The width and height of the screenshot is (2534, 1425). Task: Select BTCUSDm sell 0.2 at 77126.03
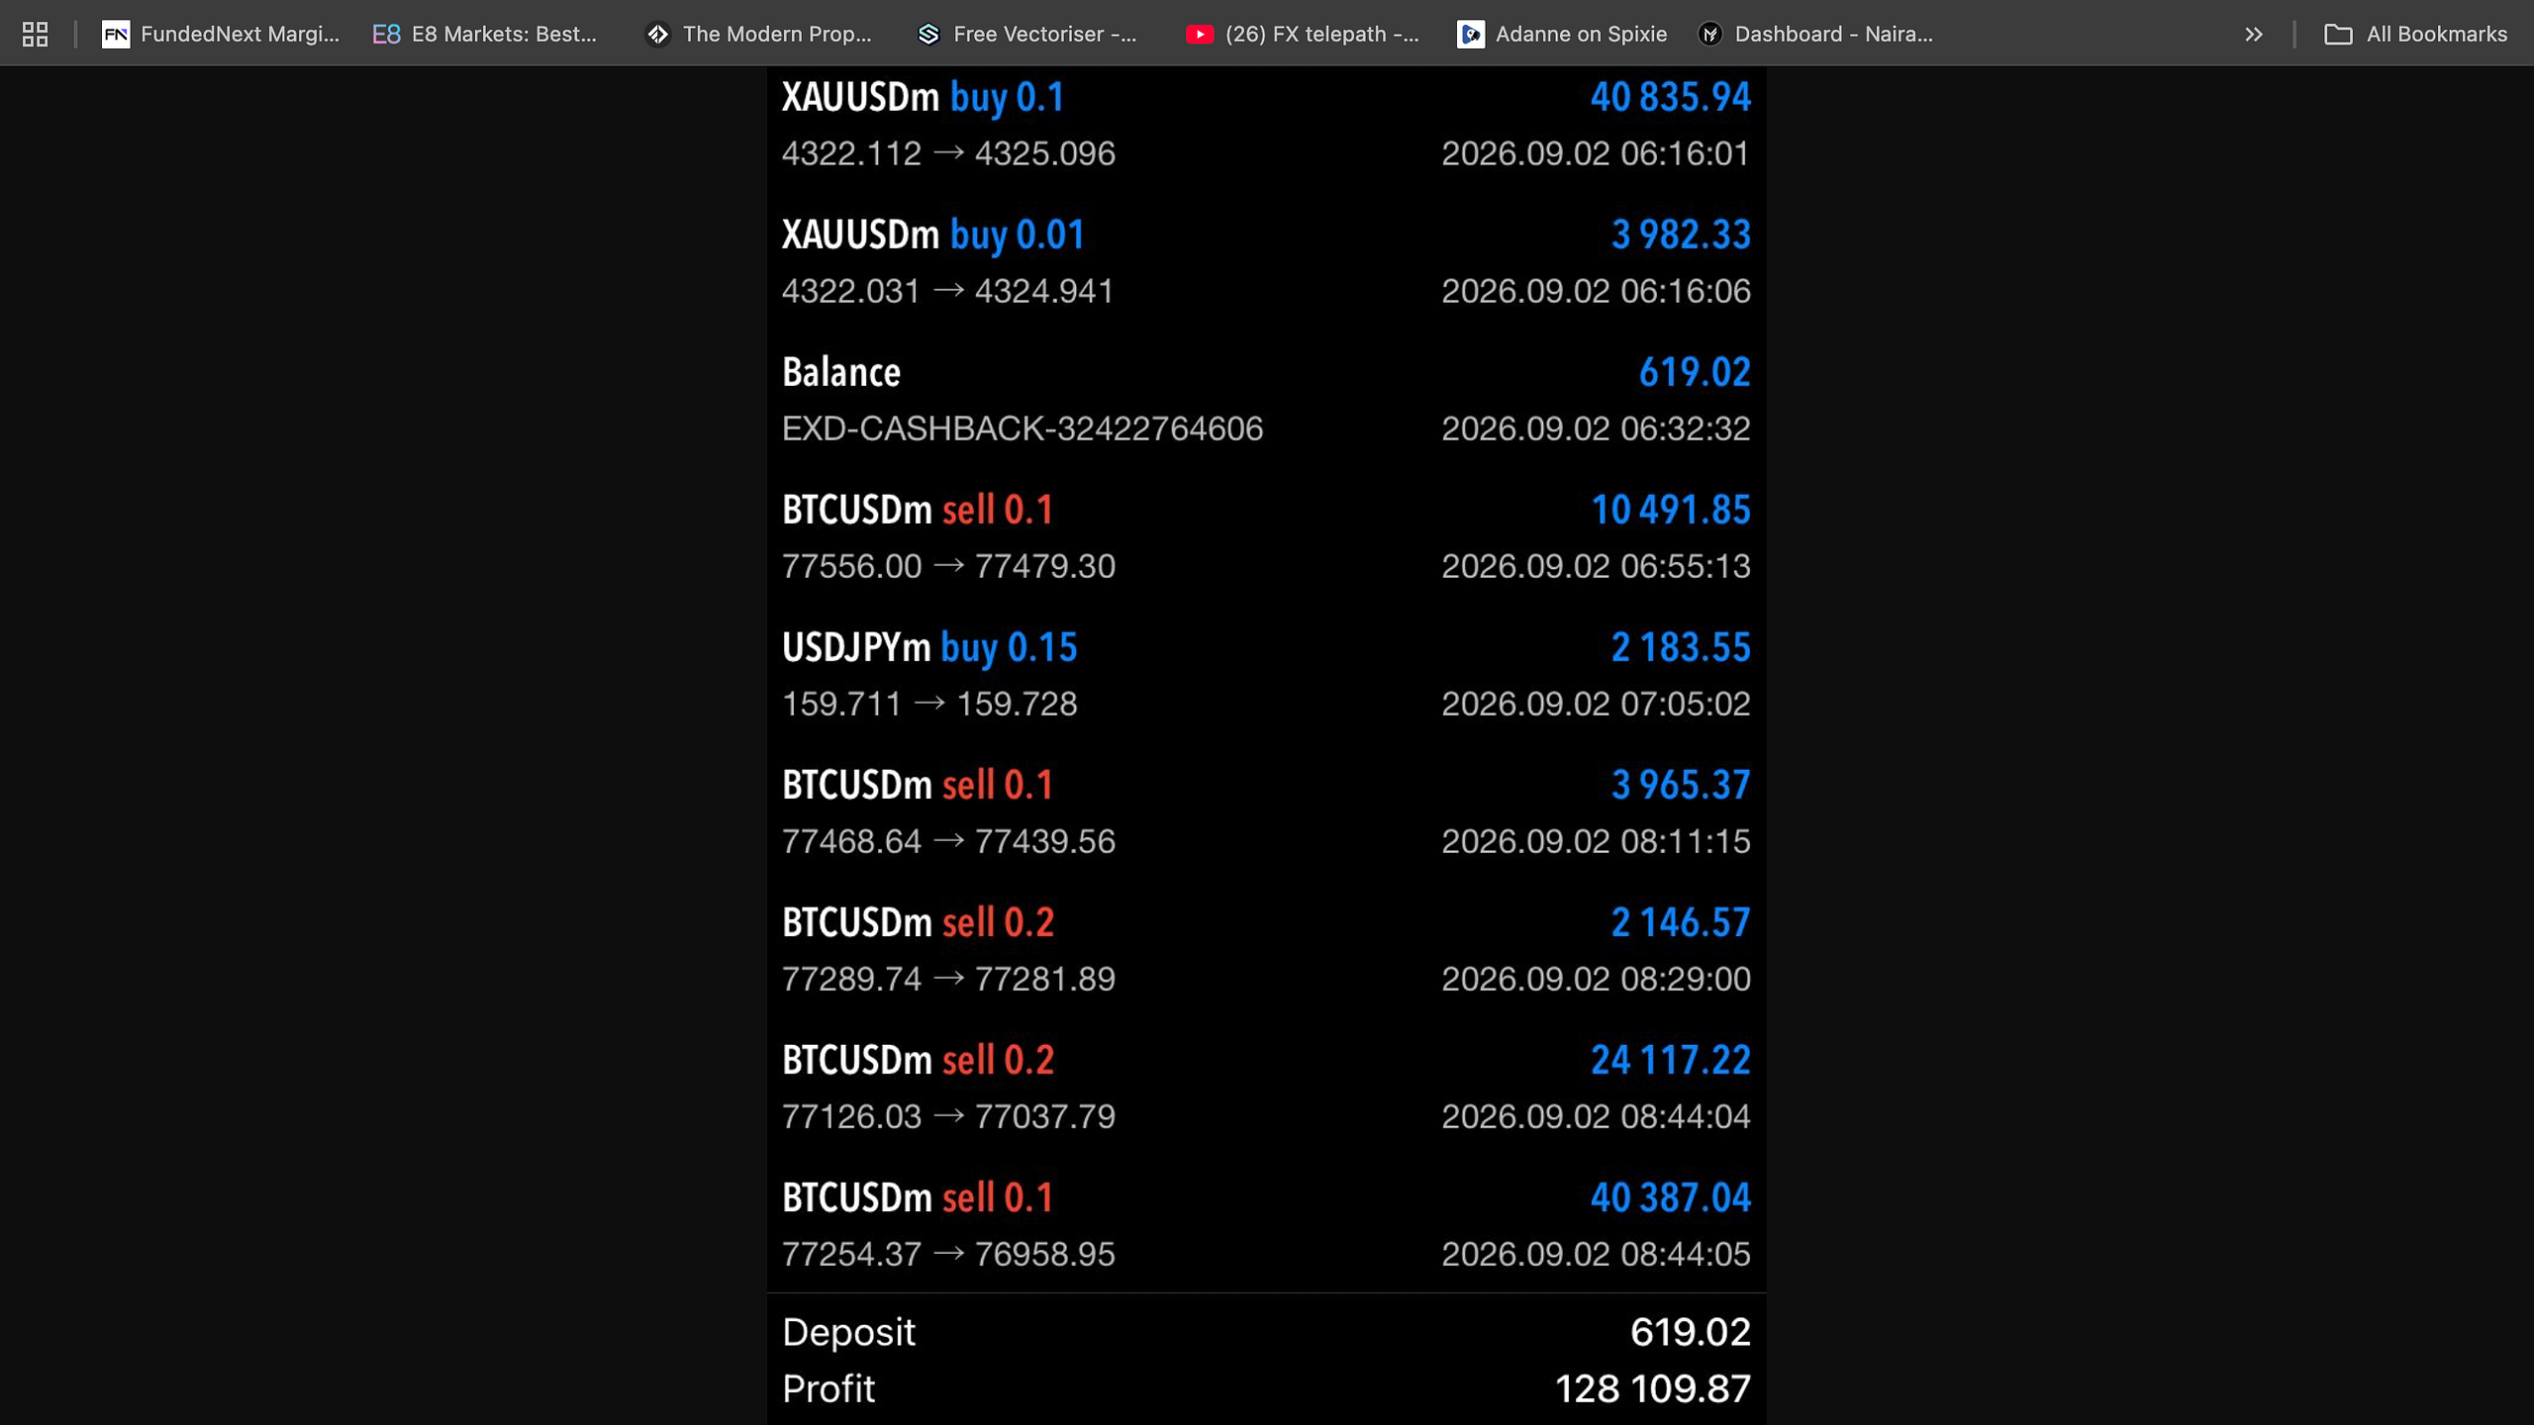coord(1266,1088)
